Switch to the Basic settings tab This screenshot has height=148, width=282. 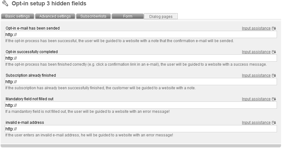[x=18, y=16]
